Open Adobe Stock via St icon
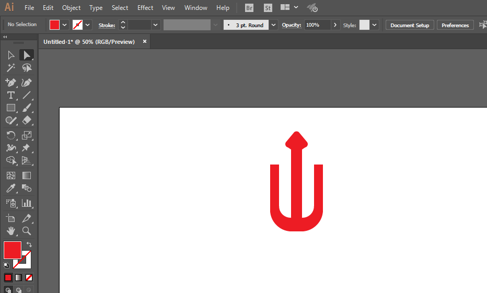This screenshot has width=487, height=293. pyautogui.click(x=268, y=8)
